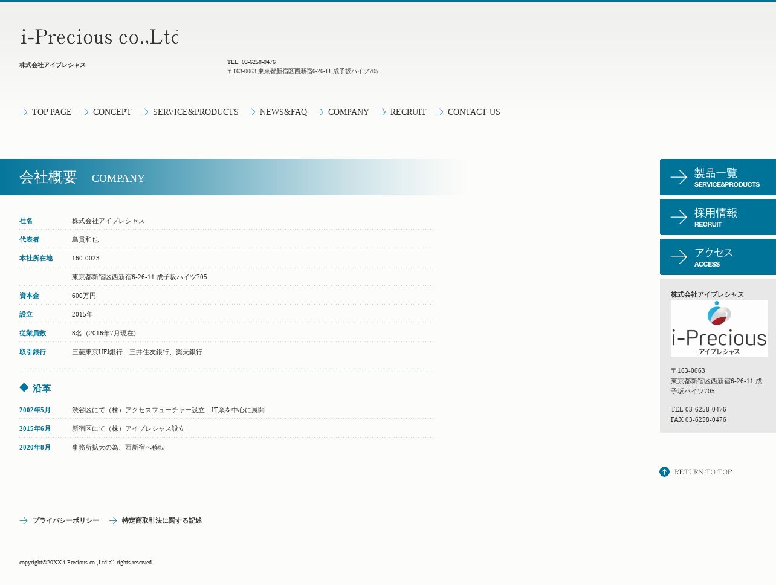Click the arrow icon beside TOP PAGE
Screen dimensions: 776x585
pyautogui.click(x=24, y=112)
